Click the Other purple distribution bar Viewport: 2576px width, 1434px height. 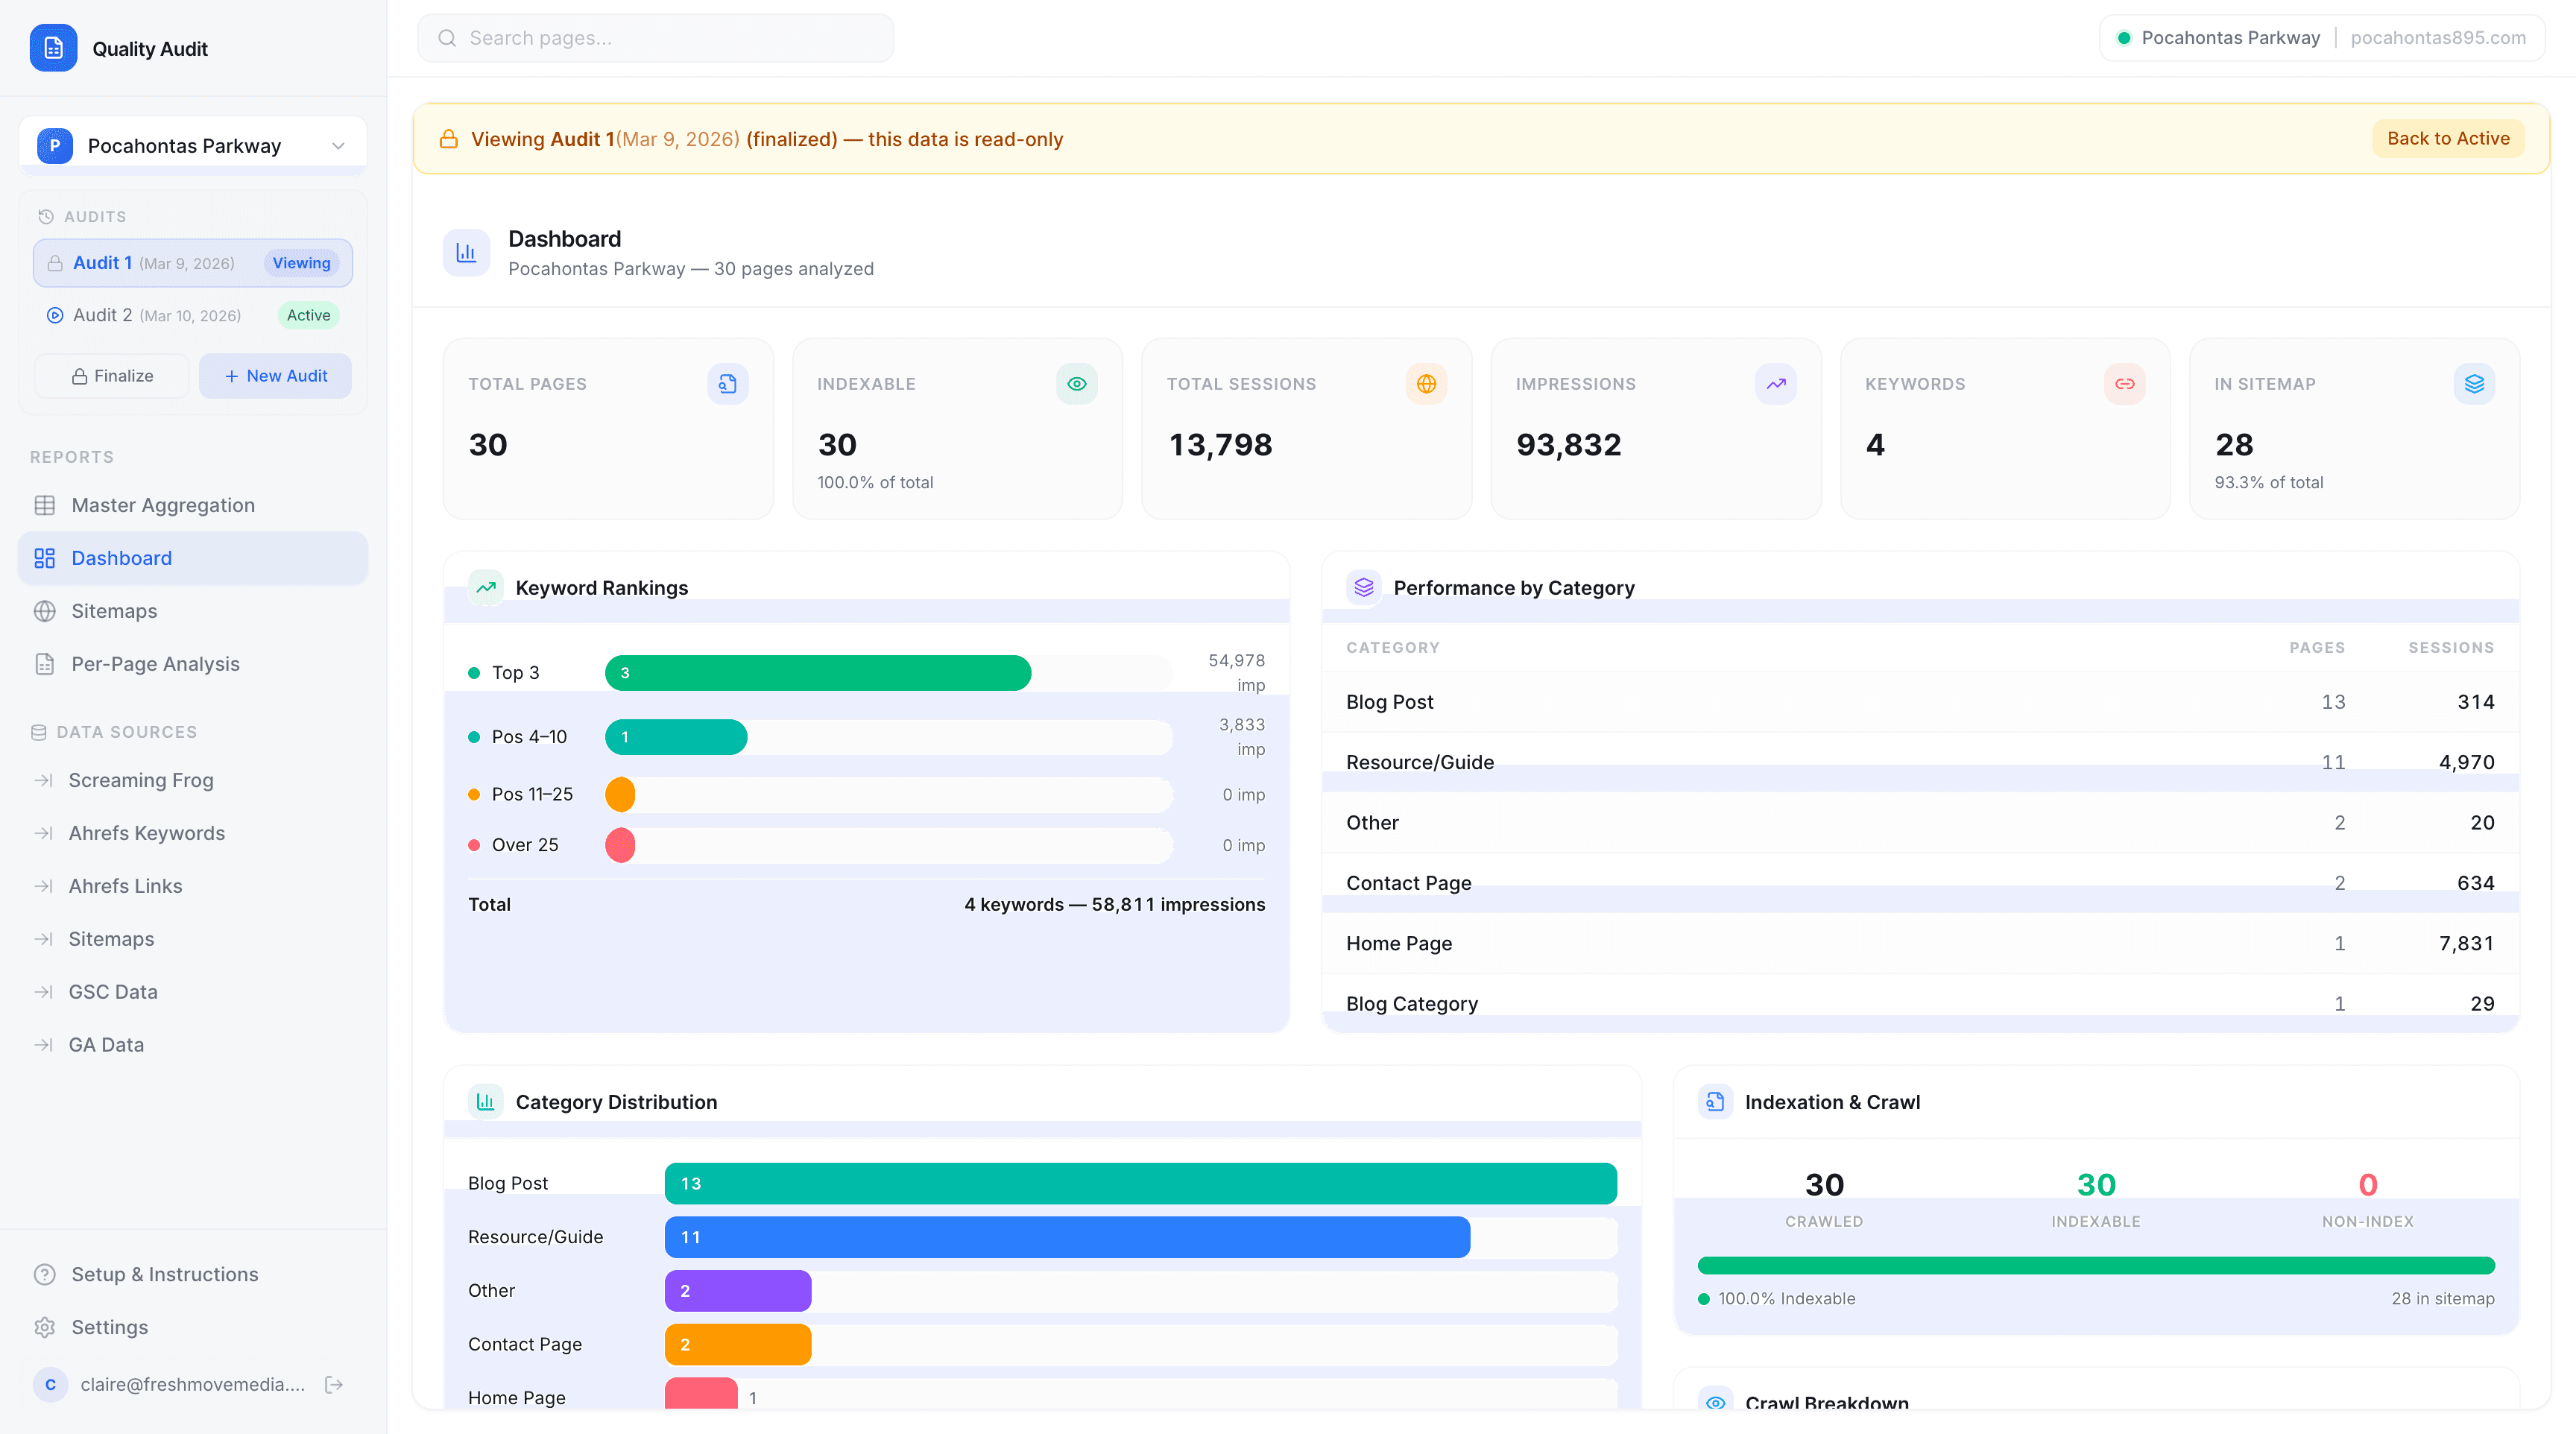click(738, 1291)
